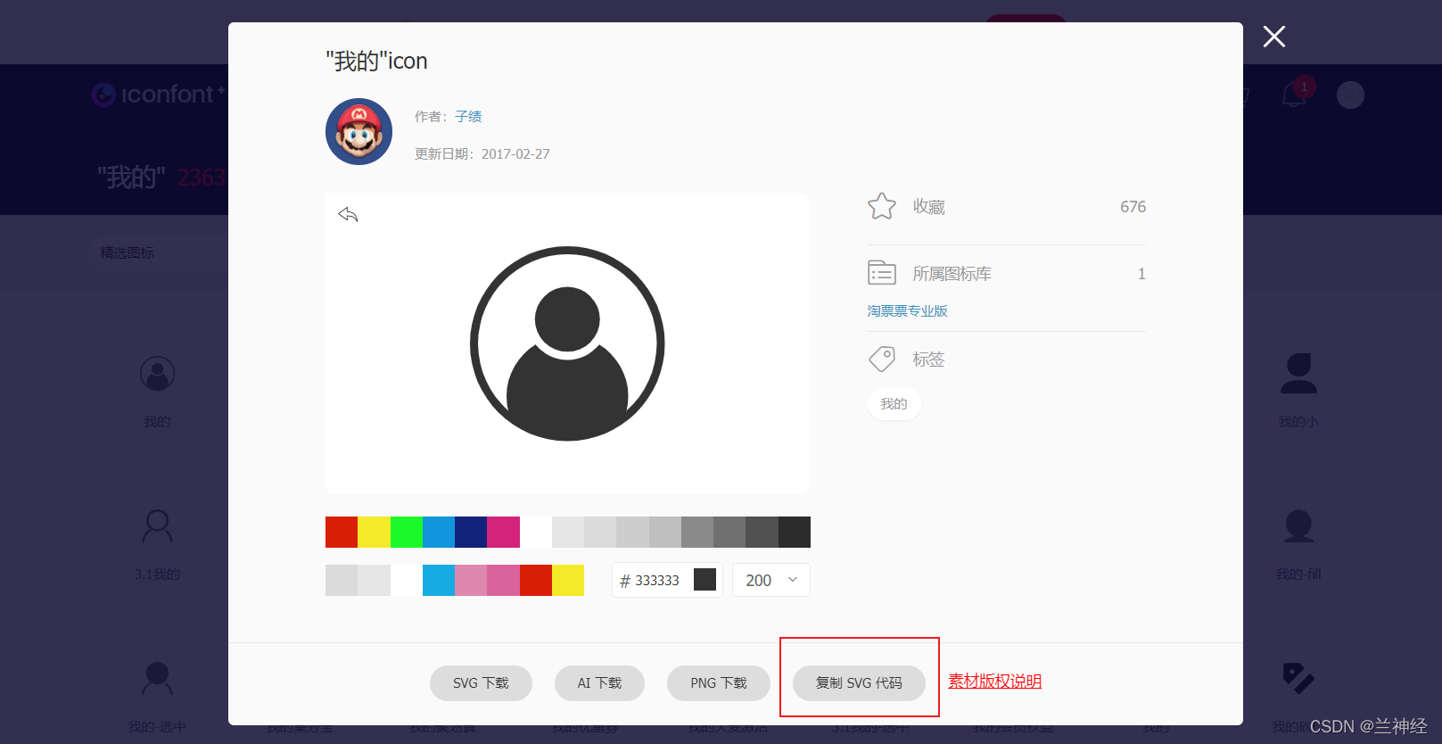This screenshot has height=744, width=1442.
Task: Click the large user icon preview
Action: pos(567,343)
